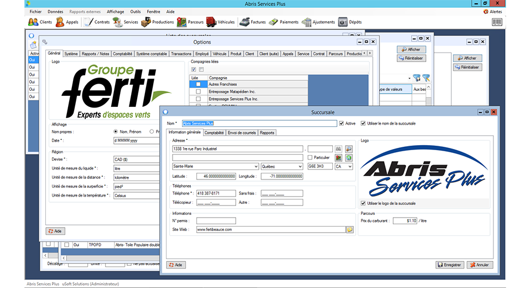Image resolution: width=531 pixels, height=288 pixels.
Task: Open the temperature unit Celsius combo
Action: tap(137, 196)
